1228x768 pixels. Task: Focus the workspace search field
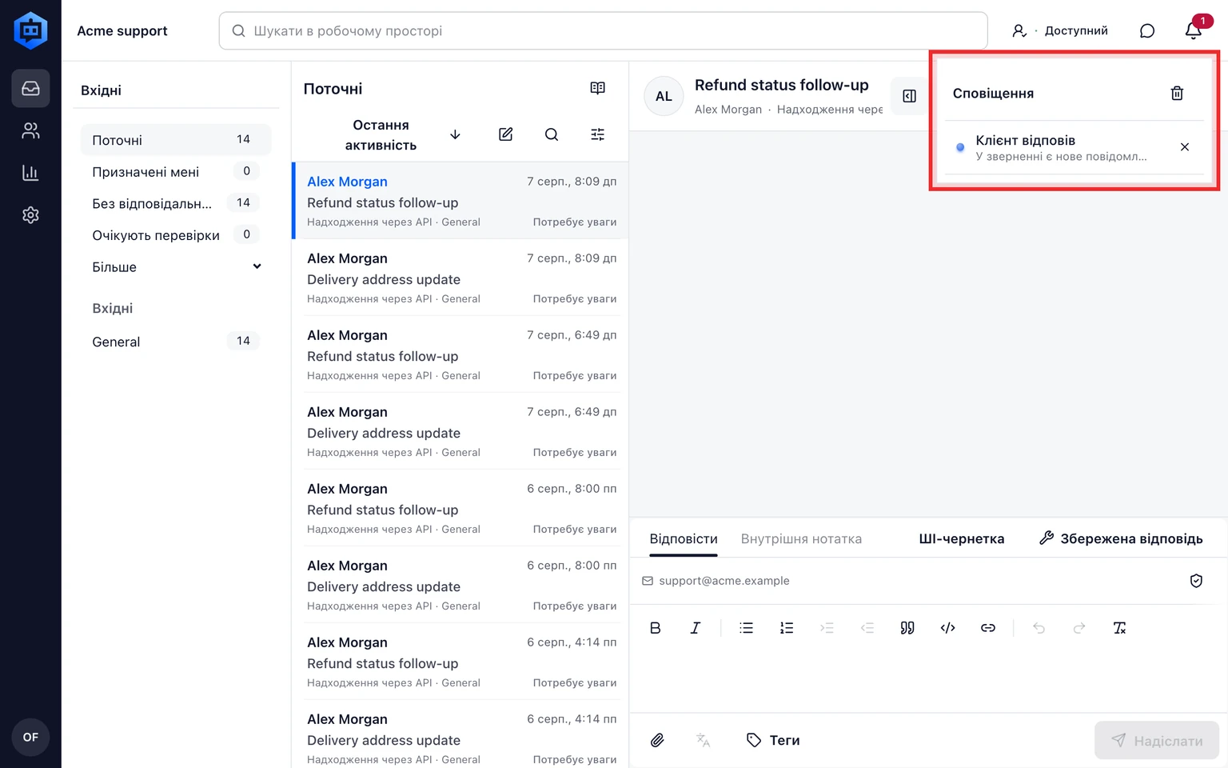tap(604, 30)
